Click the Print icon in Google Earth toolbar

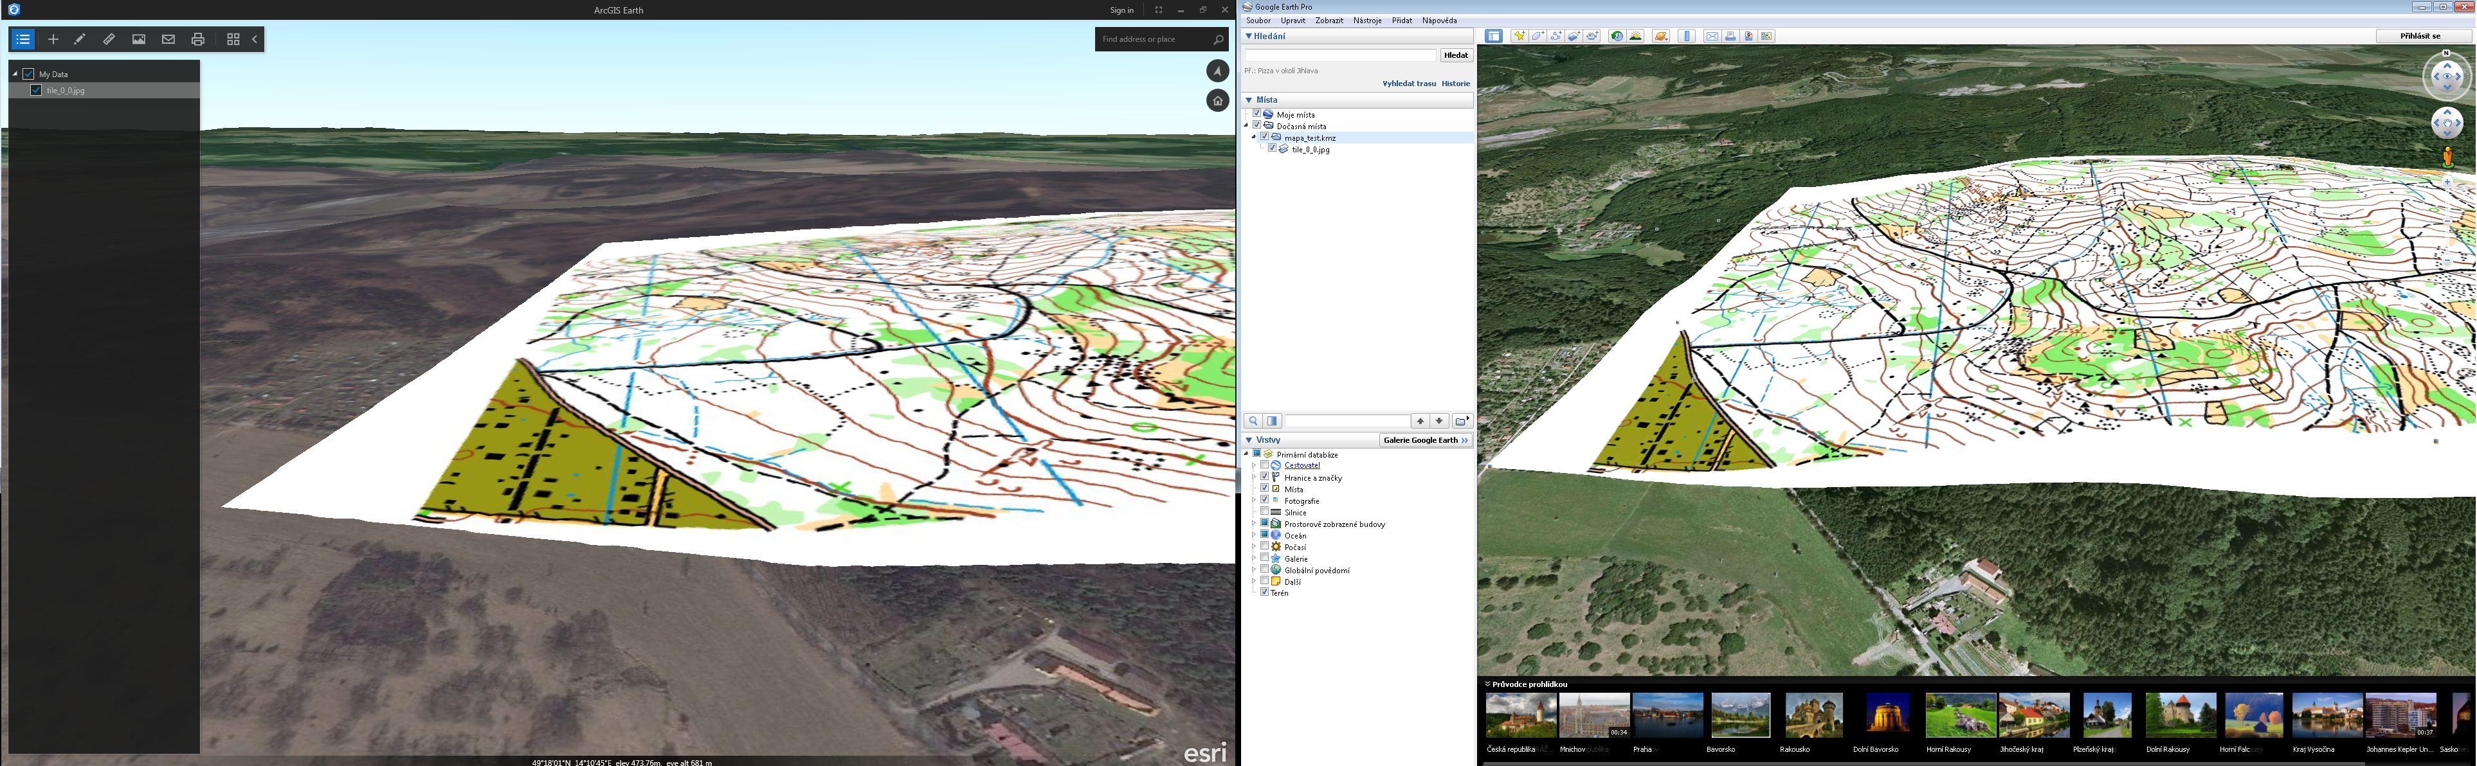1730,37
